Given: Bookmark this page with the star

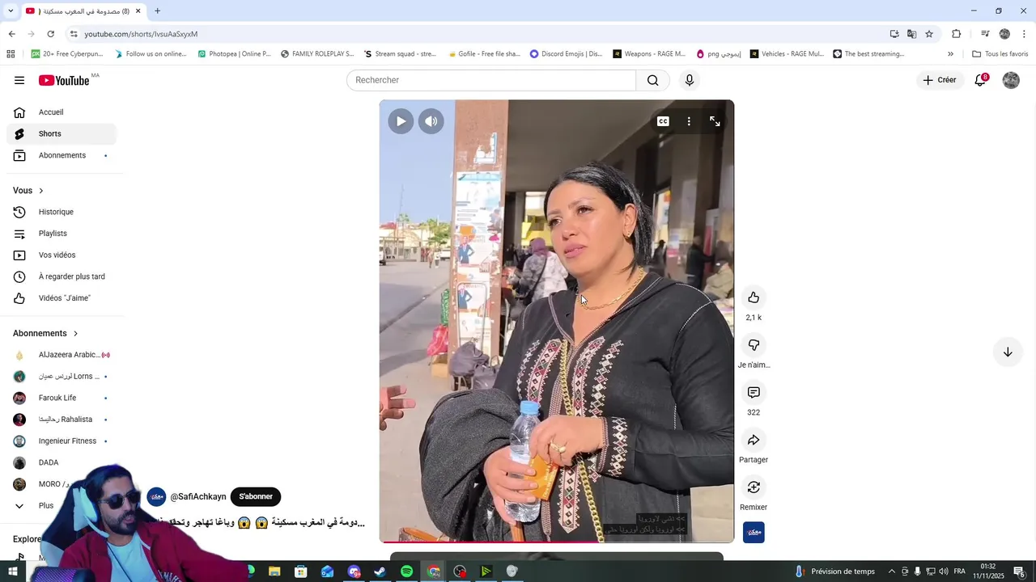Looking at the screenshot, I should pyautogui.click(x=929, y=34).
